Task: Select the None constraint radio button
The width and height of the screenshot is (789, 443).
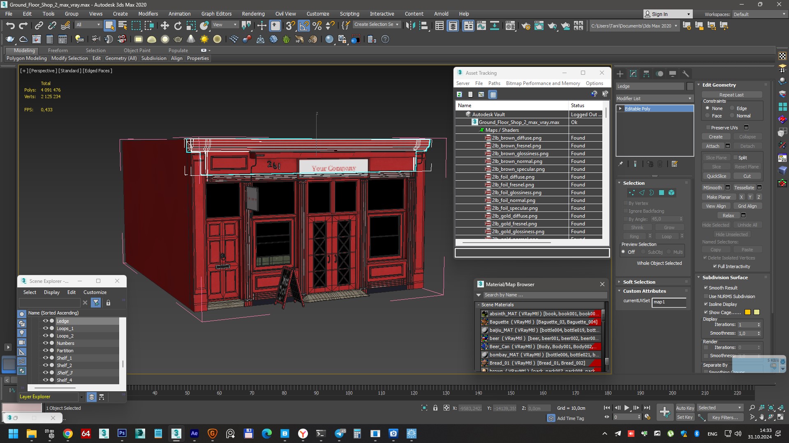Action: pos(708,108)
